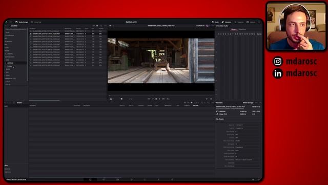
Task: Open Project Manager home icon
Action: (x=253, y=180)
